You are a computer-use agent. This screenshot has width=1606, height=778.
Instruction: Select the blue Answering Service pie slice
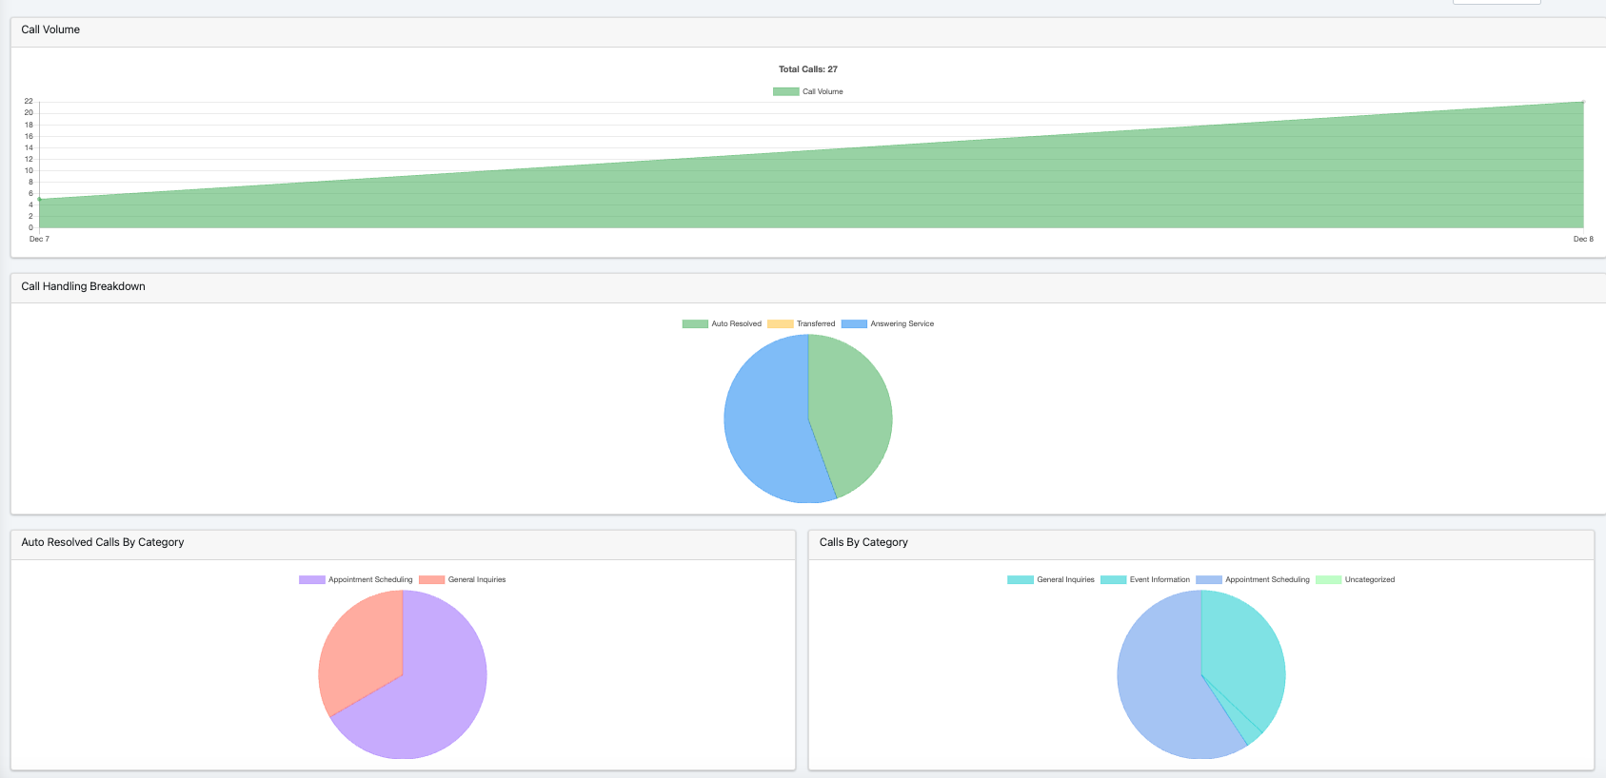[766, 428]
